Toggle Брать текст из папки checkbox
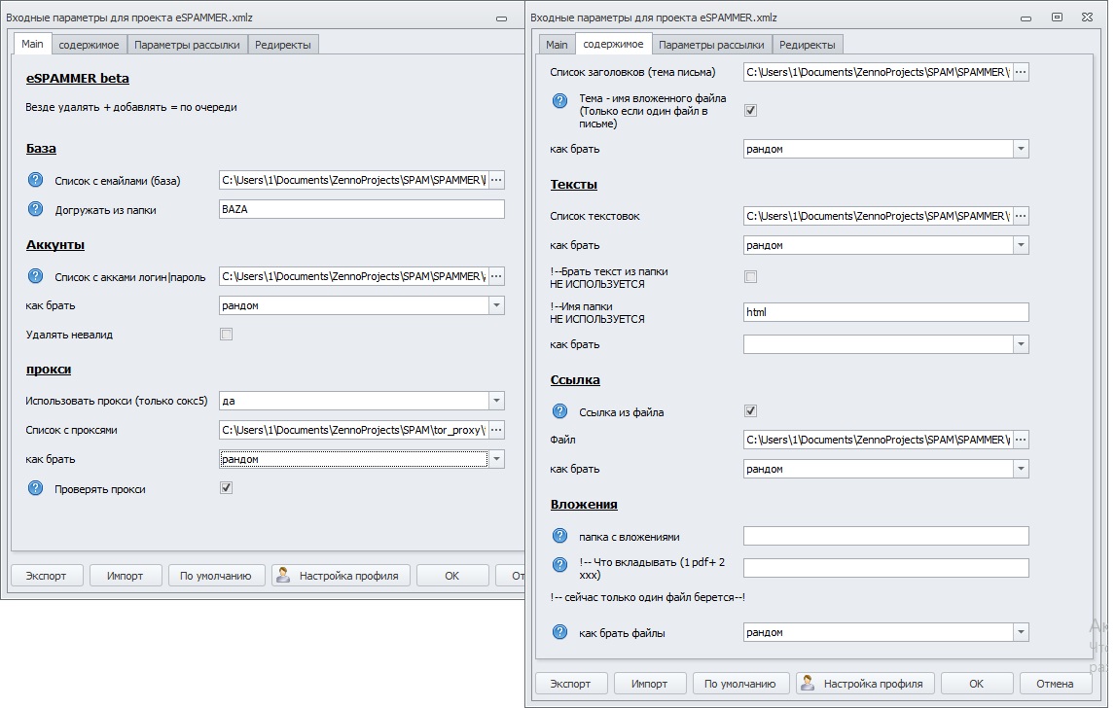This screenshot has height=708, width=1116. 751,277
